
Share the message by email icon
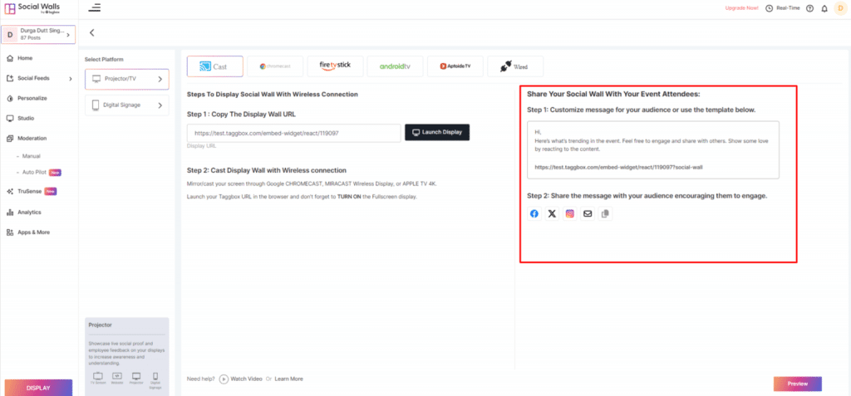(588, 214)
